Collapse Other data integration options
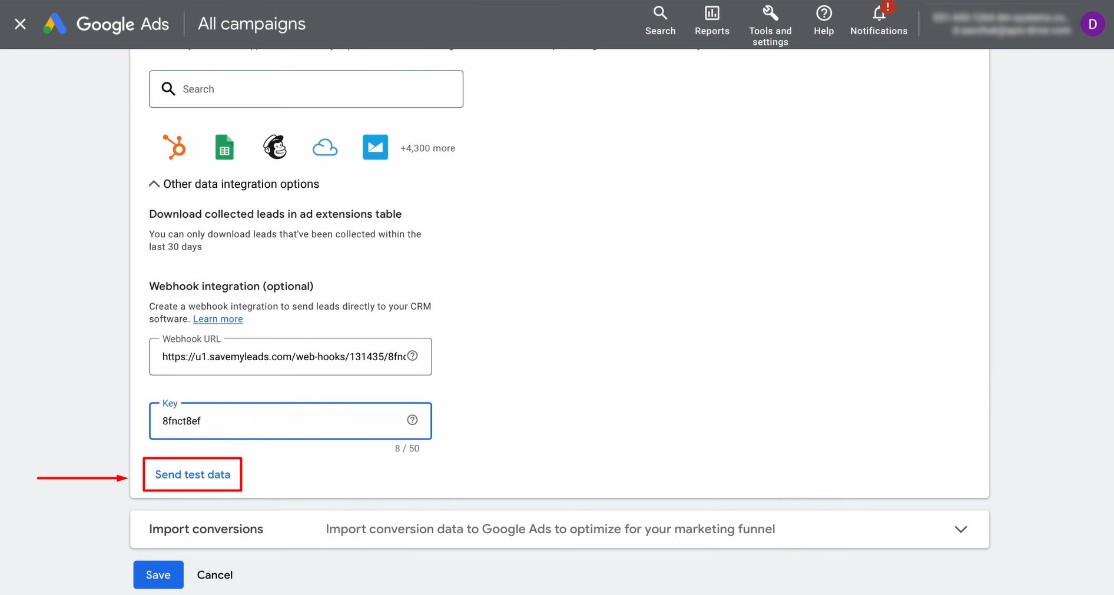Screen dimensions: 1114x595 click(234, 184)
